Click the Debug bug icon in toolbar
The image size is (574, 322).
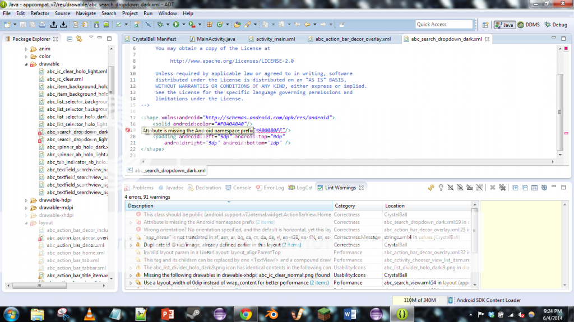click(160, 25)
